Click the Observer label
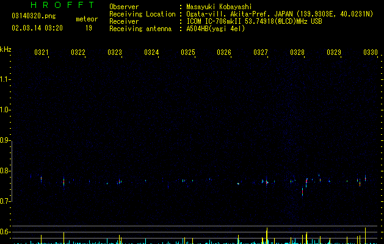 [x=124, y=7]
